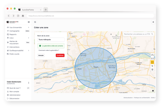164x109 pixels.
Task: Select the circle drawing tool
Action: tap(152, 62)
